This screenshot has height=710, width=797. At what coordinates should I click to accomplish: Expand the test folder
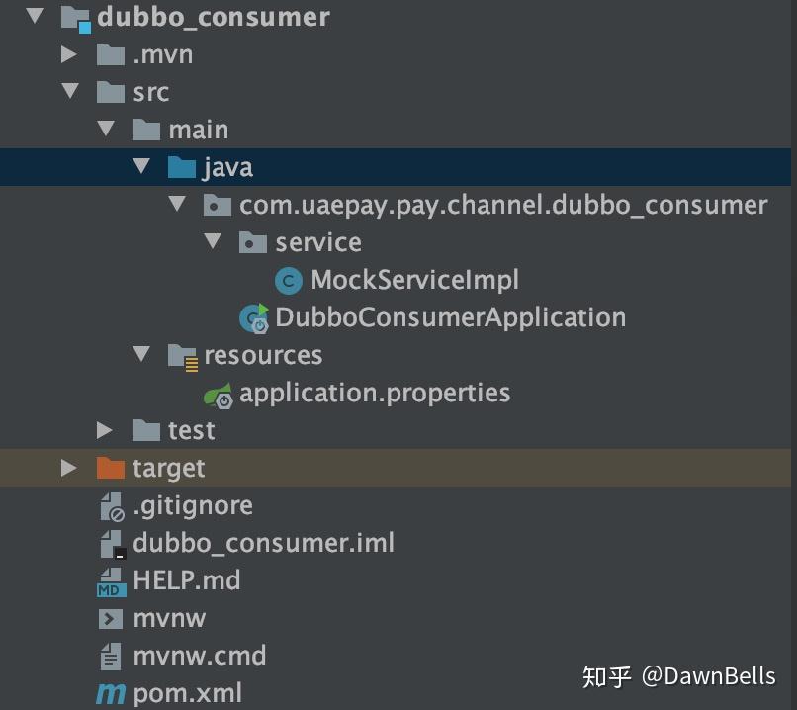pos(105,430)
